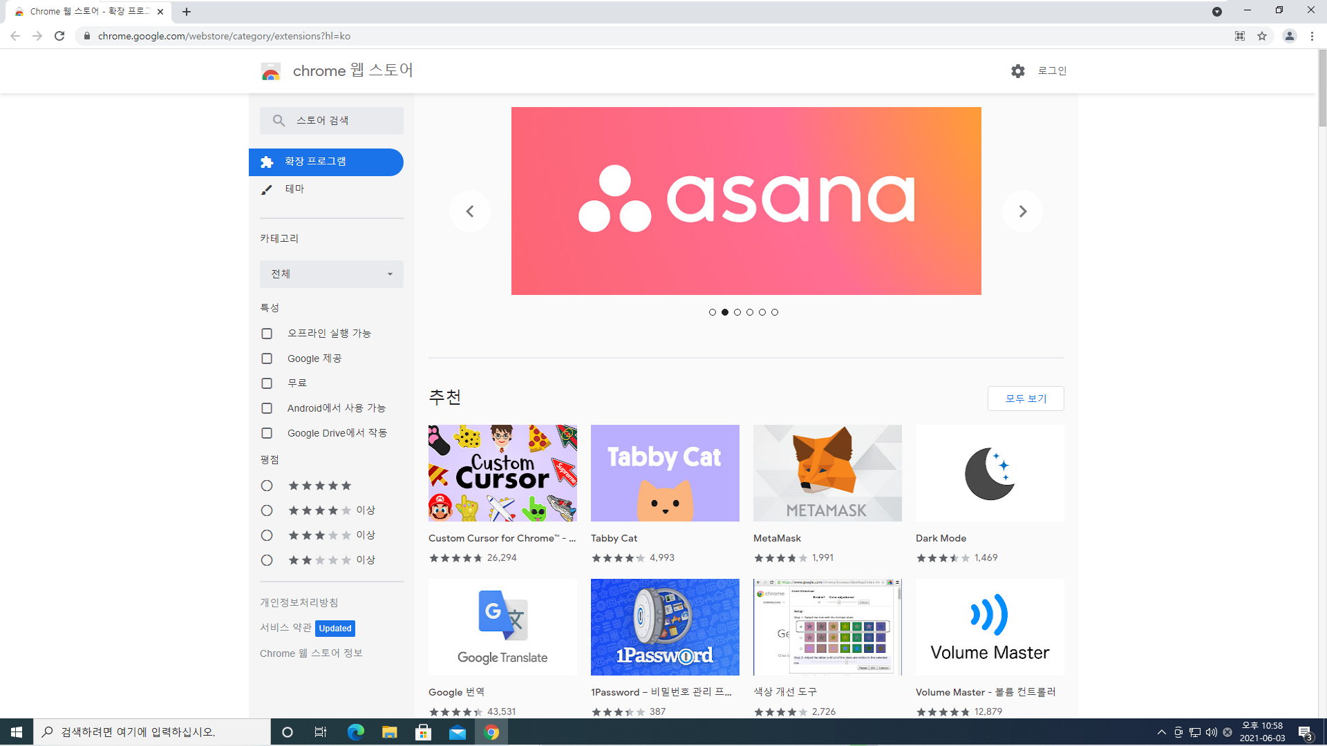Click the 모두 보기 button

click(1026, 399)
